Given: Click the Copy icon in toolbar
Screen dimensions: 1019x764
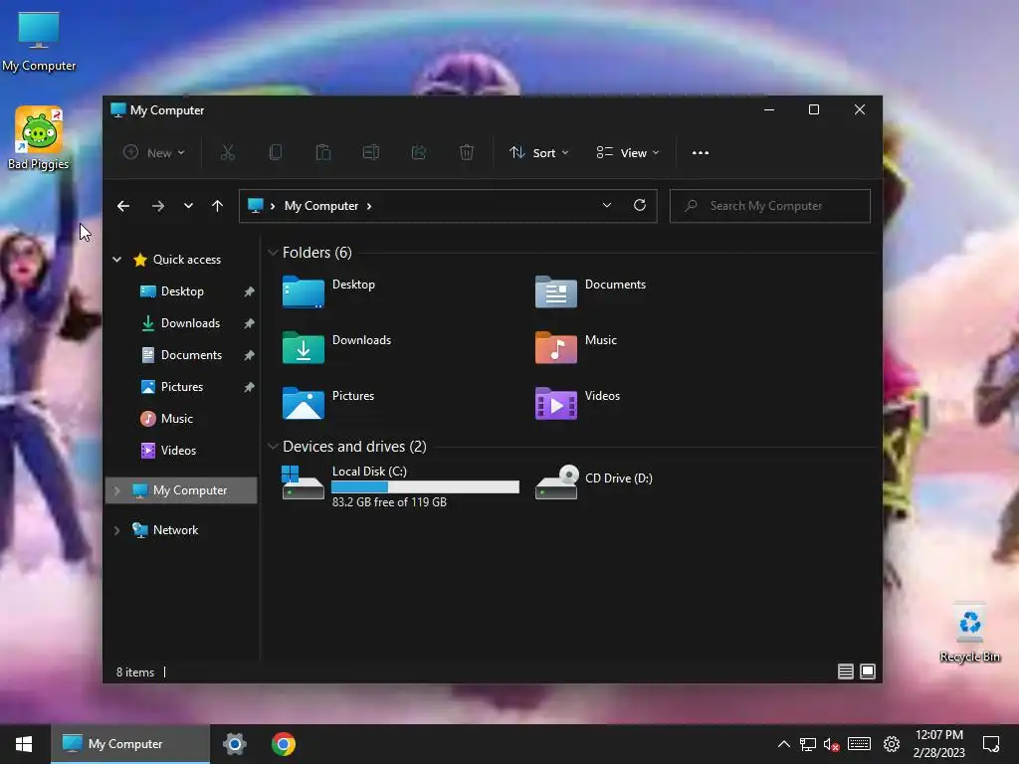Looking at the screenshot, I should pyautogui.click(x=275, y=152).
